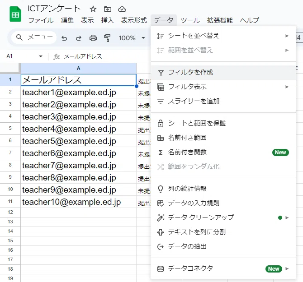
Task: Click the print icon
Action: point(93,38)
